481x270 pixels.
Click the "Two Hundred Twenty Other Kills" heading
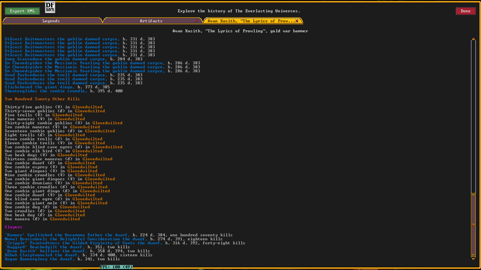tap(42, 99)
